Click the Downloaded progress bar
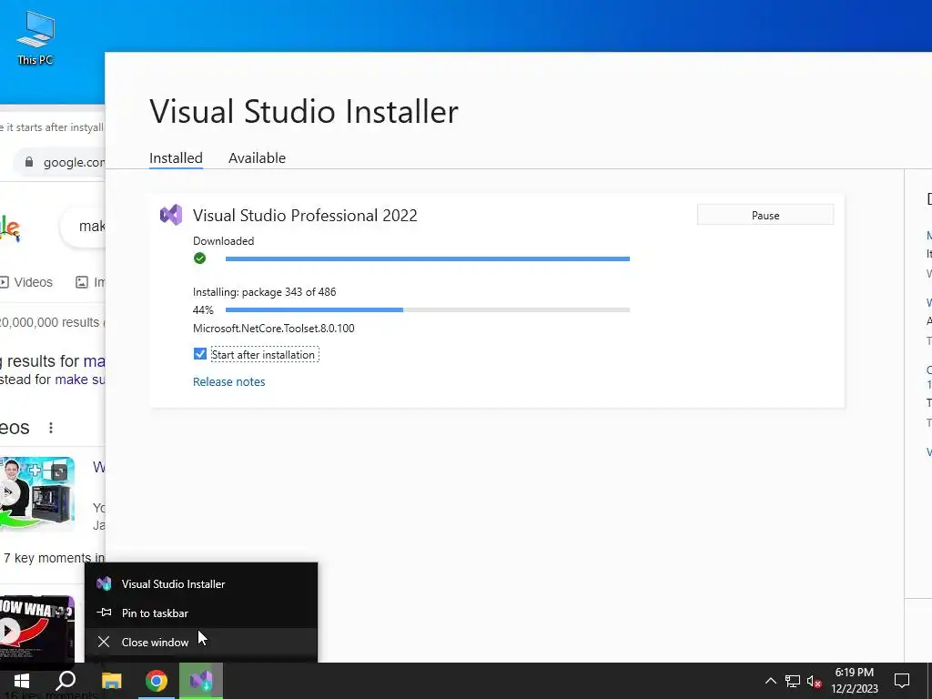 [x=428, y=258]
